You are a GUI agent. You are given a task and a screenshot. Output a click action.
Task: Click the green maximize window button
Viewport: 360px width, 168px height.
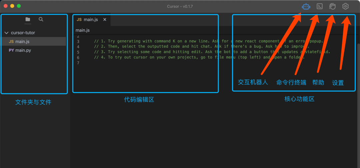[19, 6]
